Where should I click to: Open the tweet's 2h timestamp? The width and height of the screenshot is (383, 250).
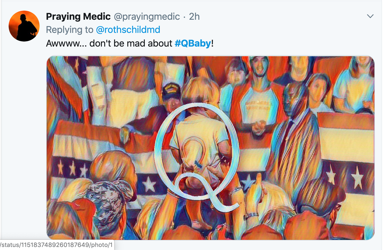(194, 17)
